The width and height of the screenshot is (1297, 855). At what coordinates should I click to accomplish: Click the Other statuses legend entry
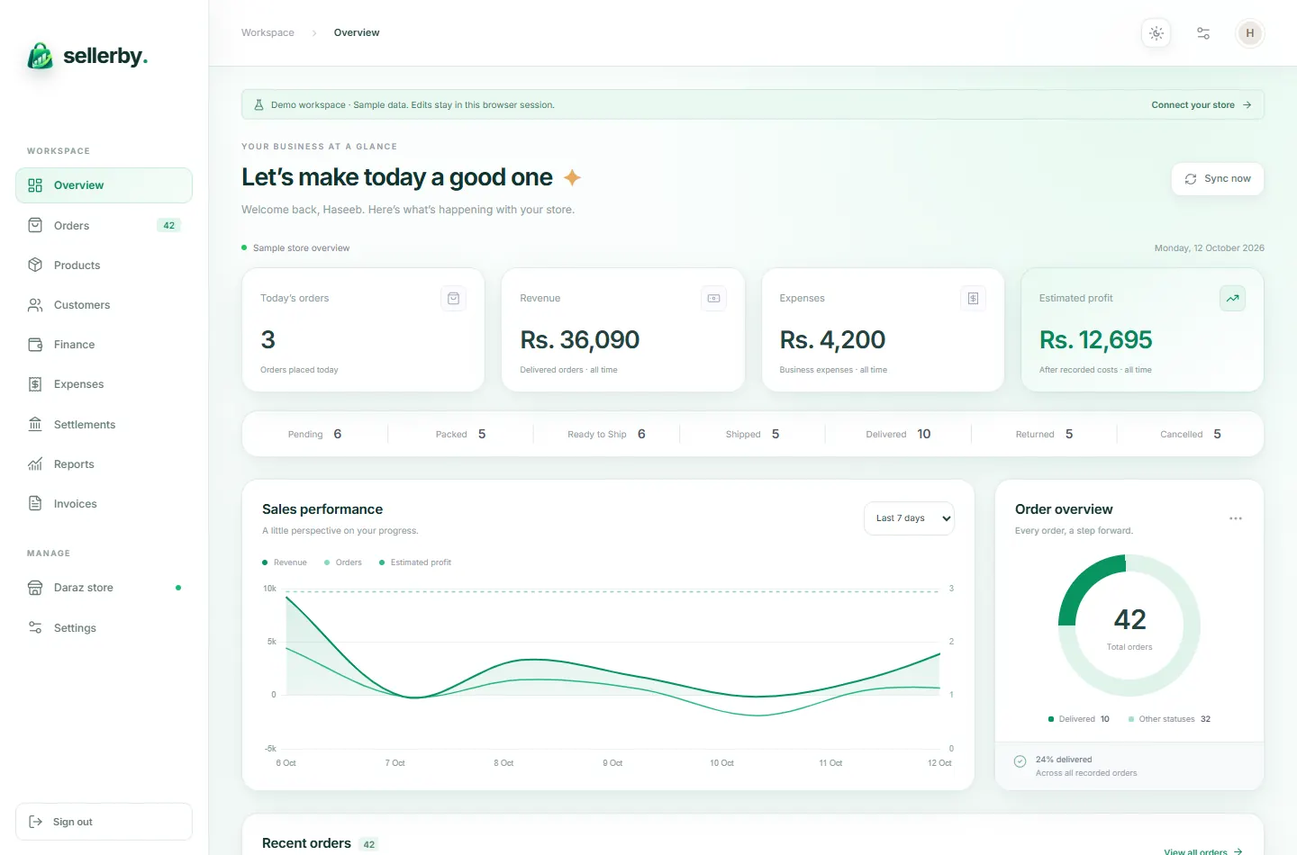(1169, 719)
